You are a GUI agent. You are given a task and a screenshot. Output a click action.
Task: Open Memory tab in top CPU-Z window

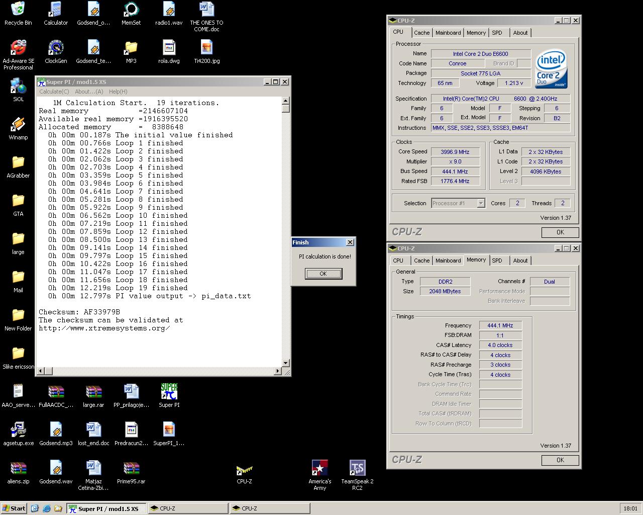pyautogui.click(x=476, y=33)
